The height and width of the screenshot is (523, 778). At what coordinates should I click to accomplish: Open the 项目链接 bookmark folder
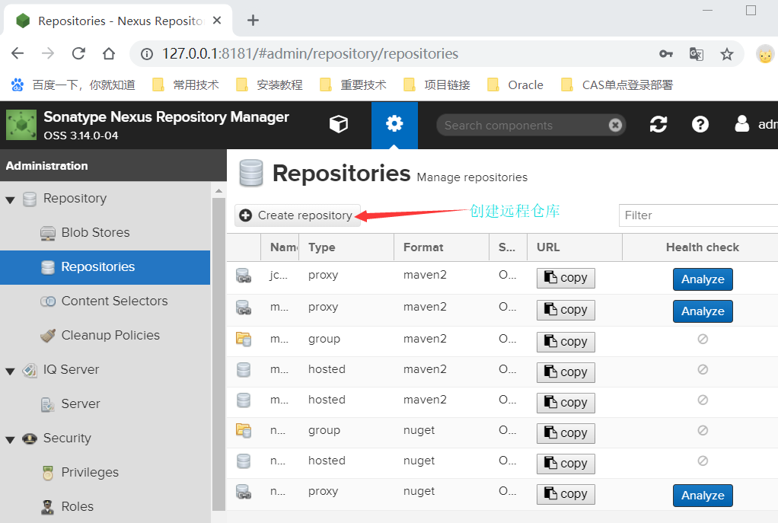437,85
